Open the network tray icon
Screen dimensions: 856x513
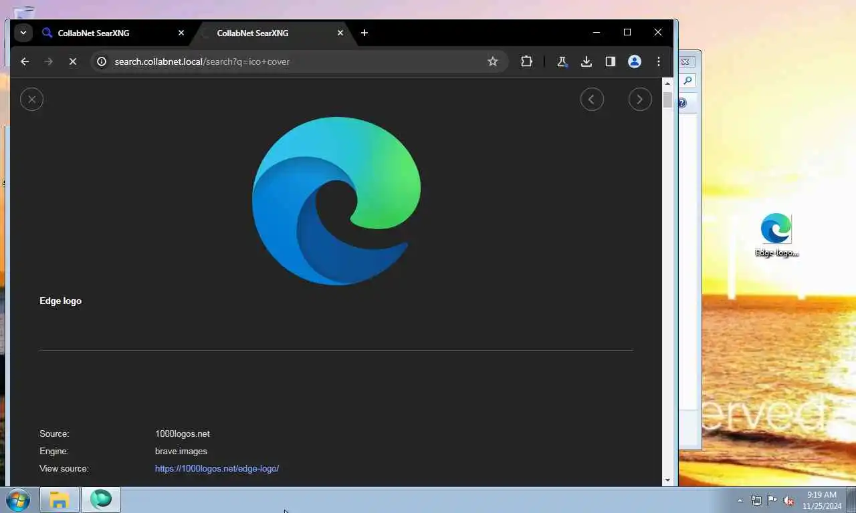point(756,500)
